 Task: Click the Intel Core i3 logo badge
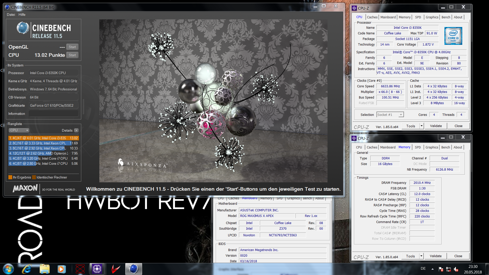pyautogui.click(x=453, y=36)
